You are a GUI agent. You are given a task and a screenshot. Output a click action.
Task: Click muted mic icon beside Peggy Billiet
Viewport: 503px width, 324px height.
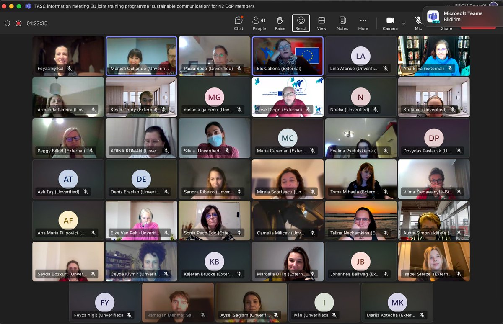point(91,151)
